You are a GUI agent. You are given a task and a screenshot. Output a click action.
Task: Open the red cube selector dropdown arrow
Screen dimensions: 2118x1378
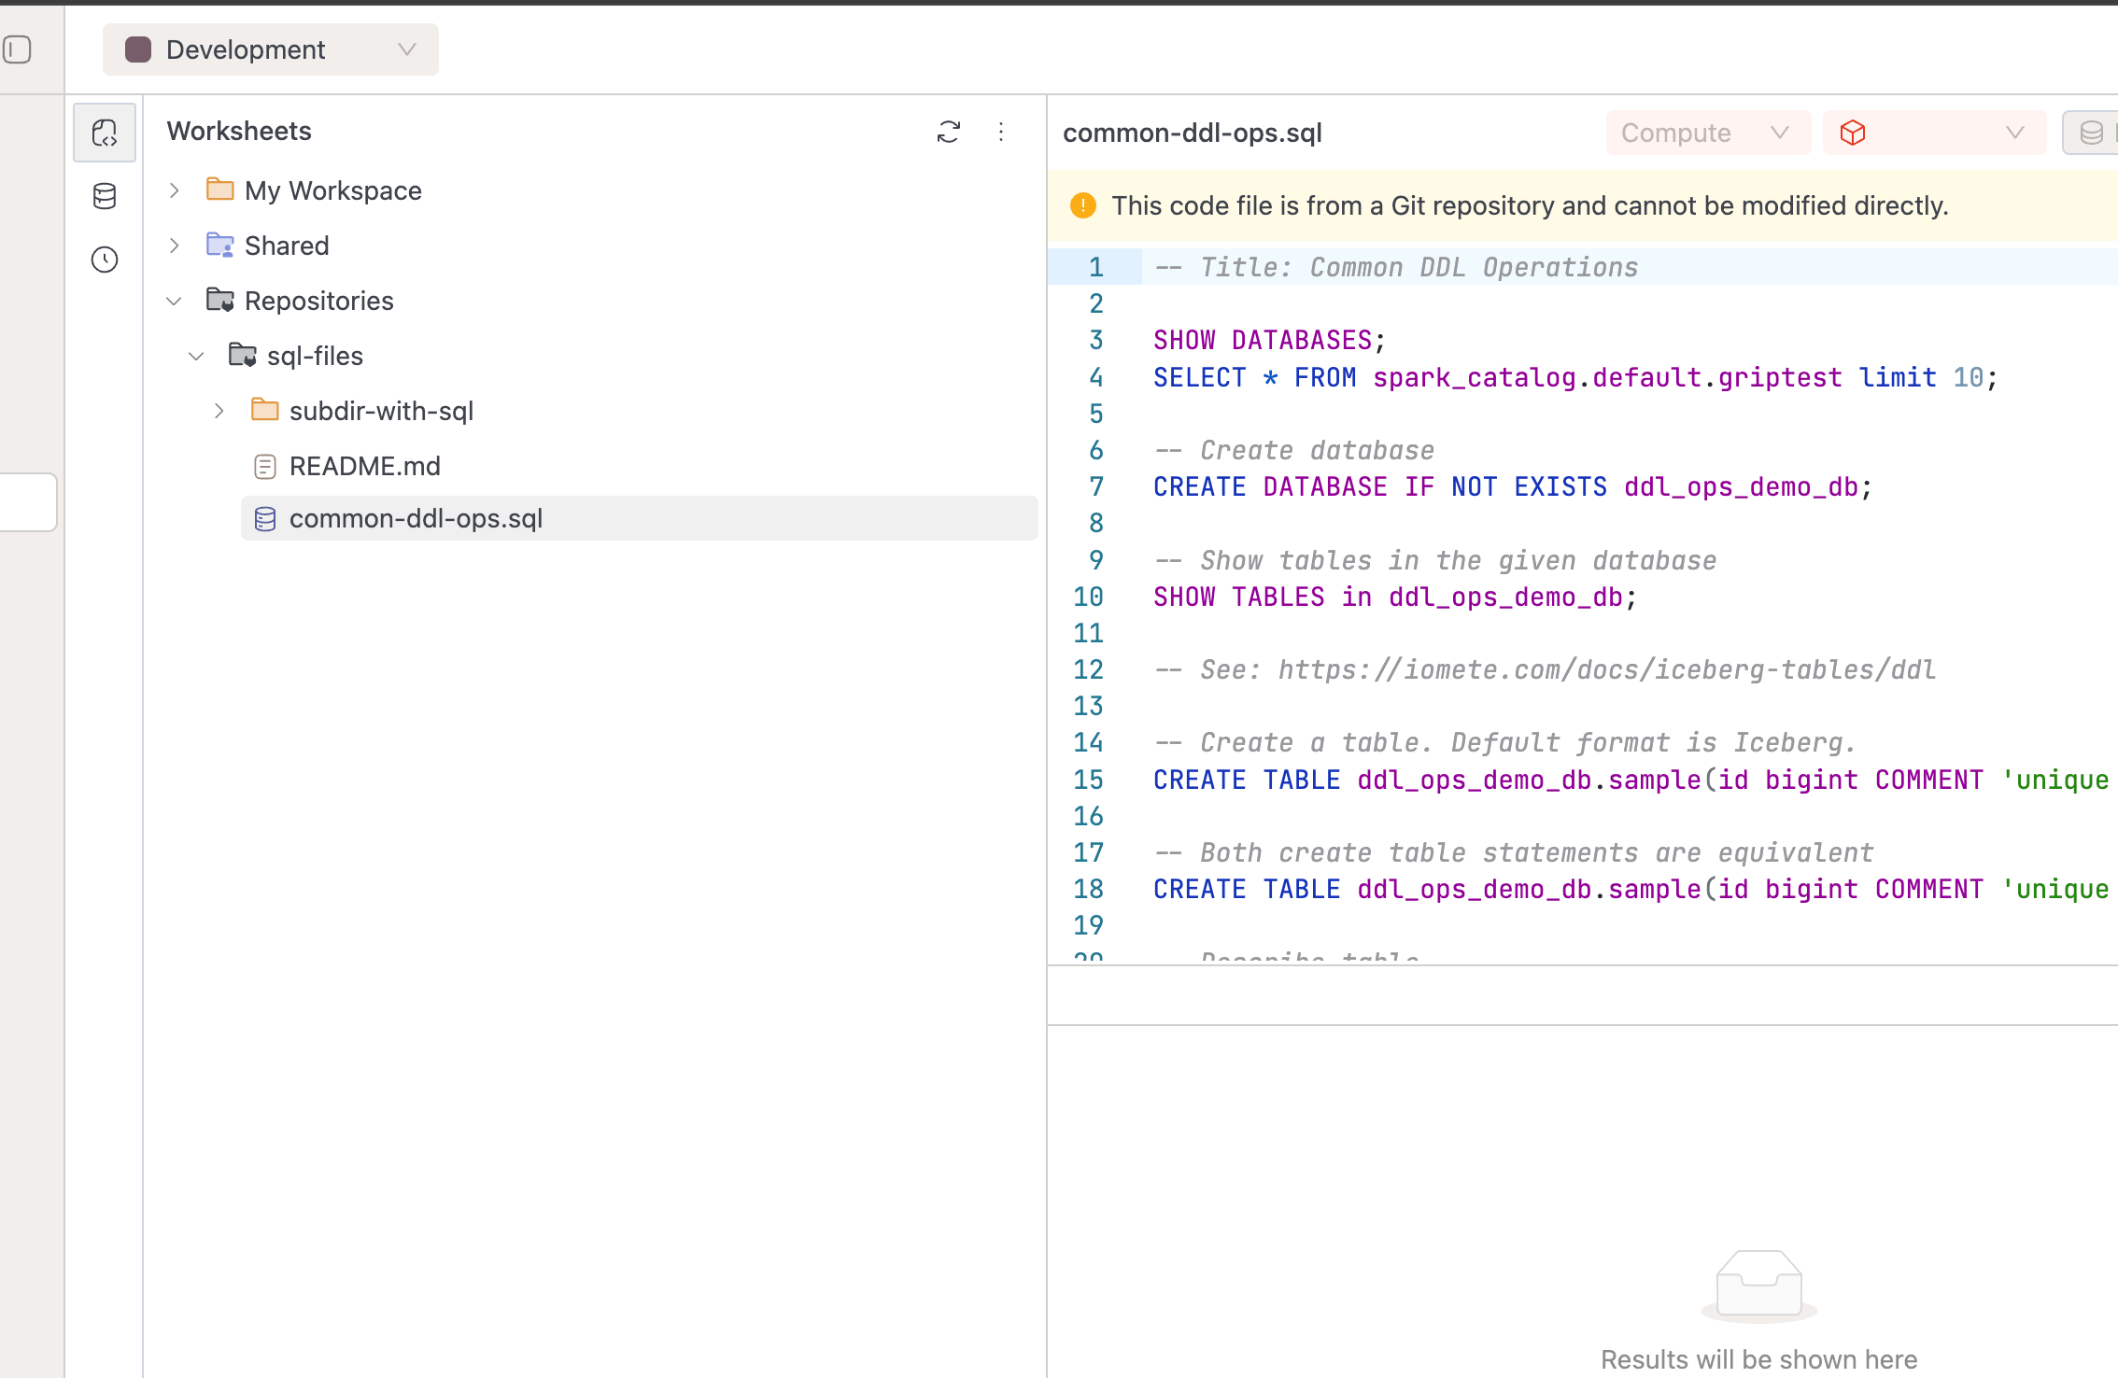tap(2015, 133)
